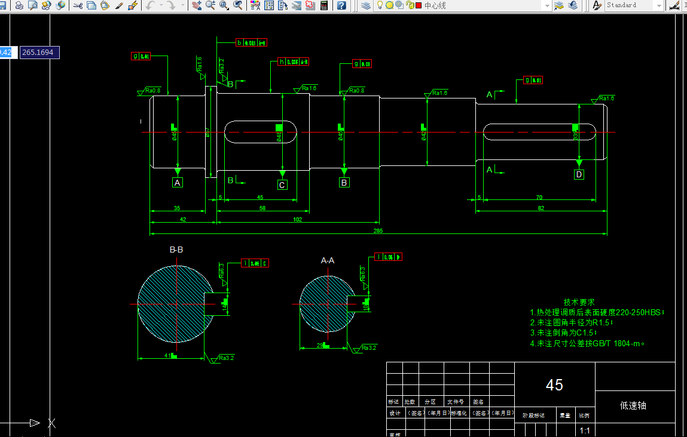687x437 pixels.
Task: Open the Undo history dropdown arrow
Action: click(161, 5)
